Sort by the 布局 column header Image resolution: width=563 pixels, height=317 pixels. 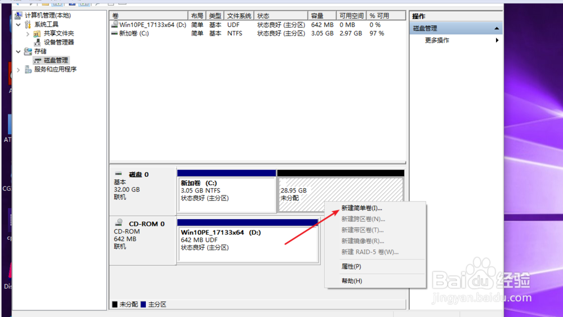[x=197, y=16]
